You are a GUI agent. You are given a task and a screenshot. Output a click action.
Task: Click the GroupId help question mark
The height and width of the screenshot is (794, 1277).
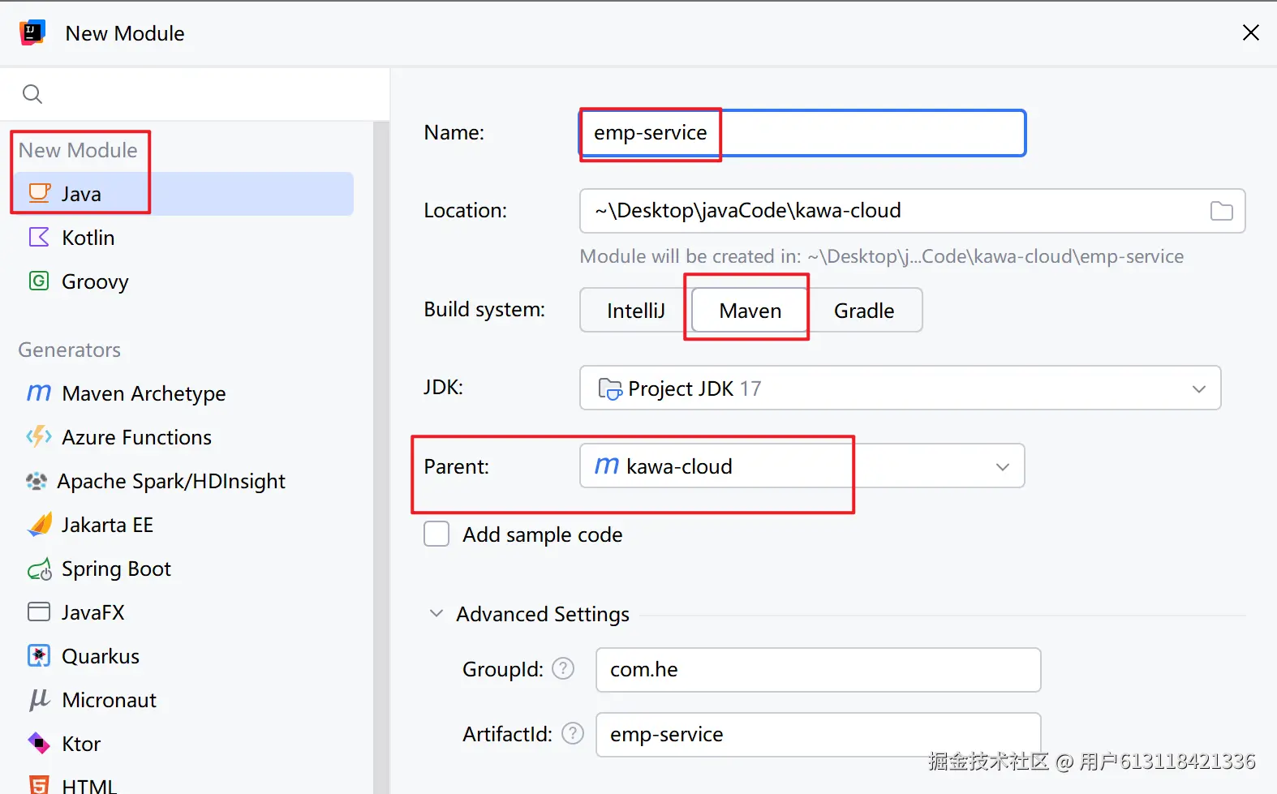coord(563,669)
